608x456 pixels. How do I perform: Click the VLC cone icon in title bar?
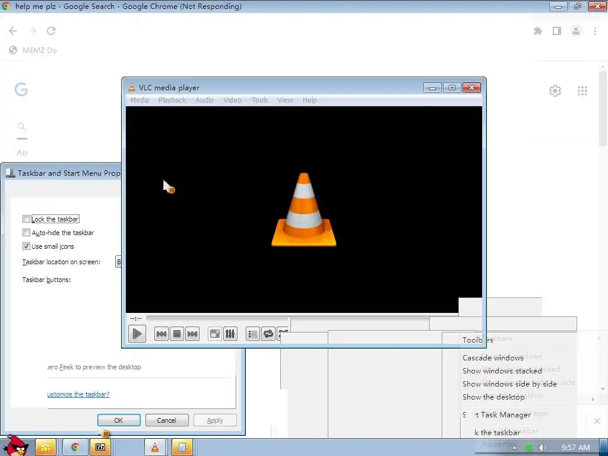(x=132, y=88)
